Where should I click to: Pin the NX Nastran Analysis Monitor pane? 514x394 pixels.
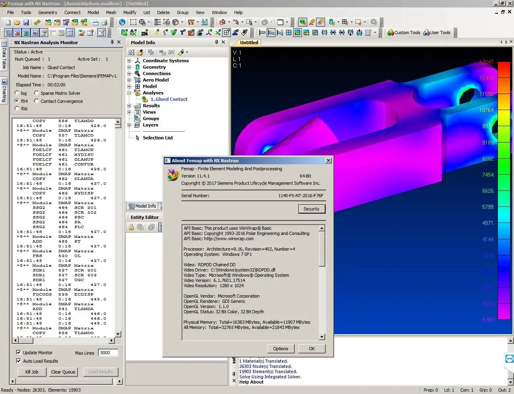[x=112, y=42]
